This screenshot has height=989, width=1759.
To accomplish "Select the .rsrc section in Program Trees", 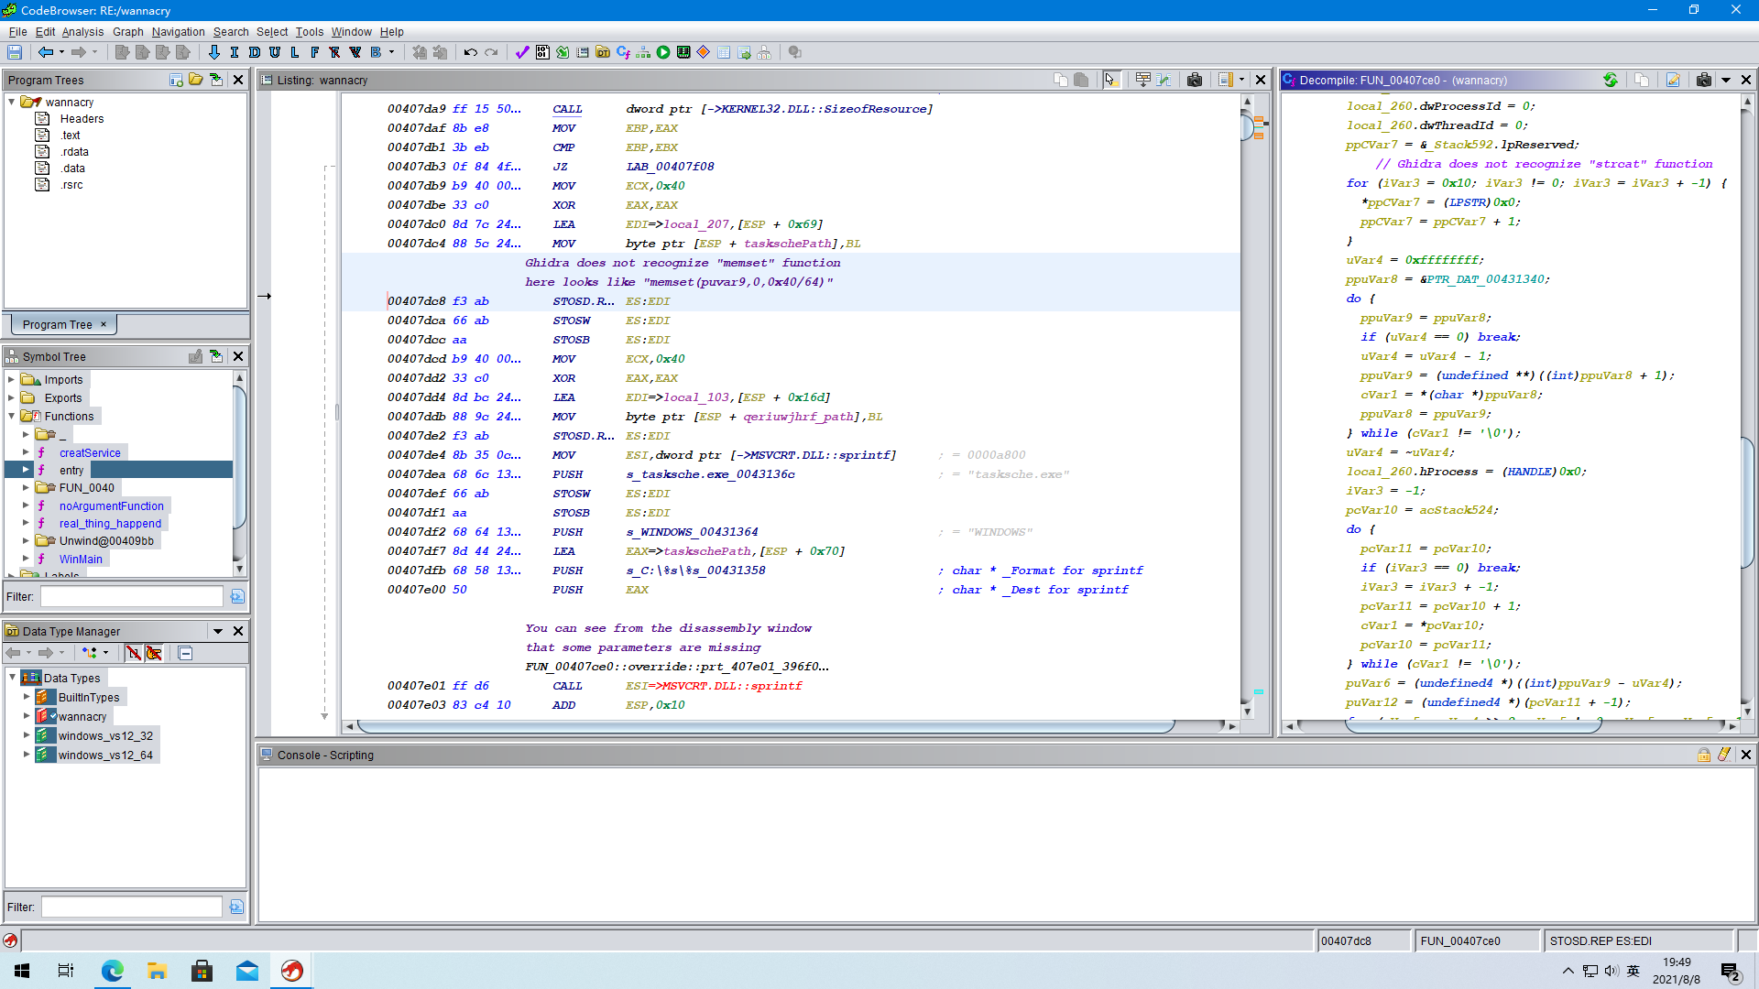I will pos(71,184).
